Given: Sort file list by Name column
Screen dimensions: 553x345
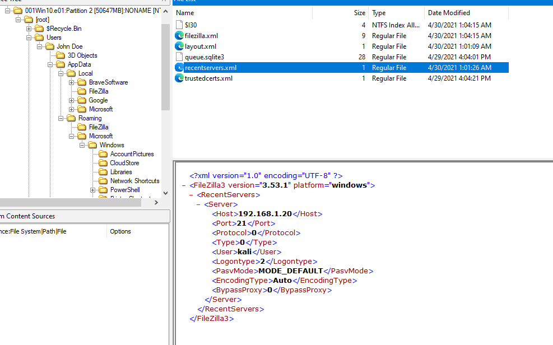Looking at the screenshot, I should 185,12.
